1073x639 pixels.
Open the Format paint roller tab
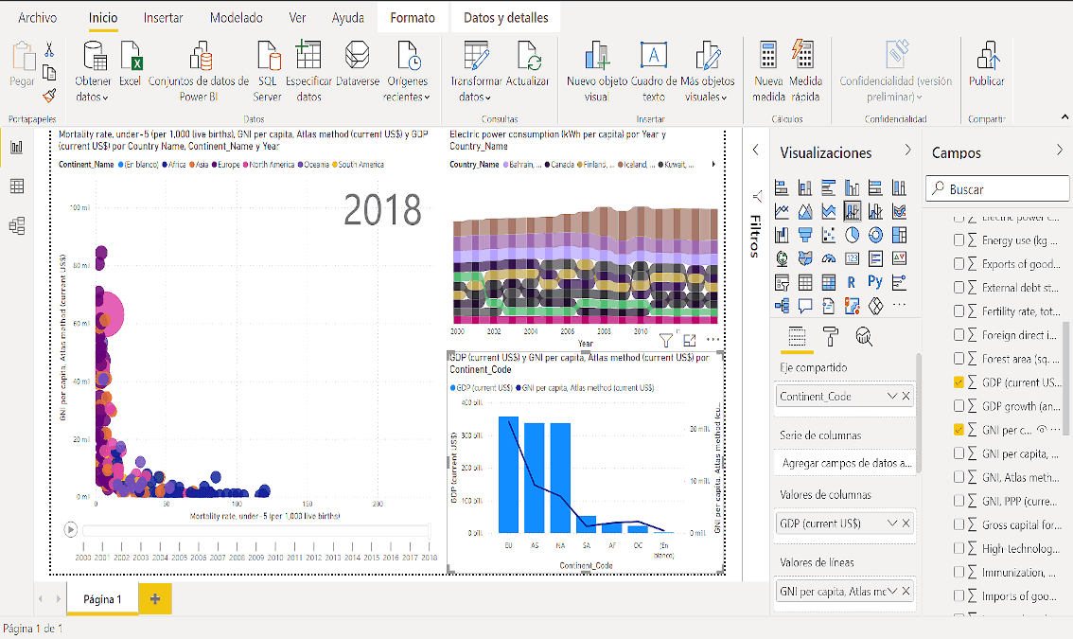point(830,336)
